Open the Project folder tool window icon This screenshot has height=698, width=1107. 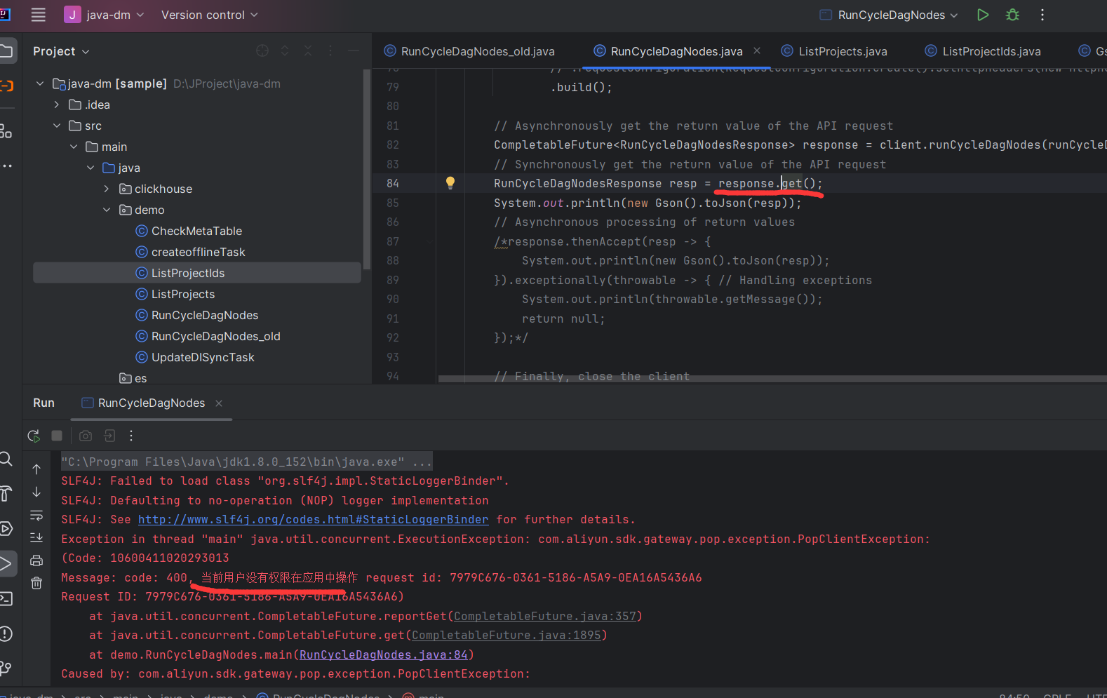[x=6, y=51]
